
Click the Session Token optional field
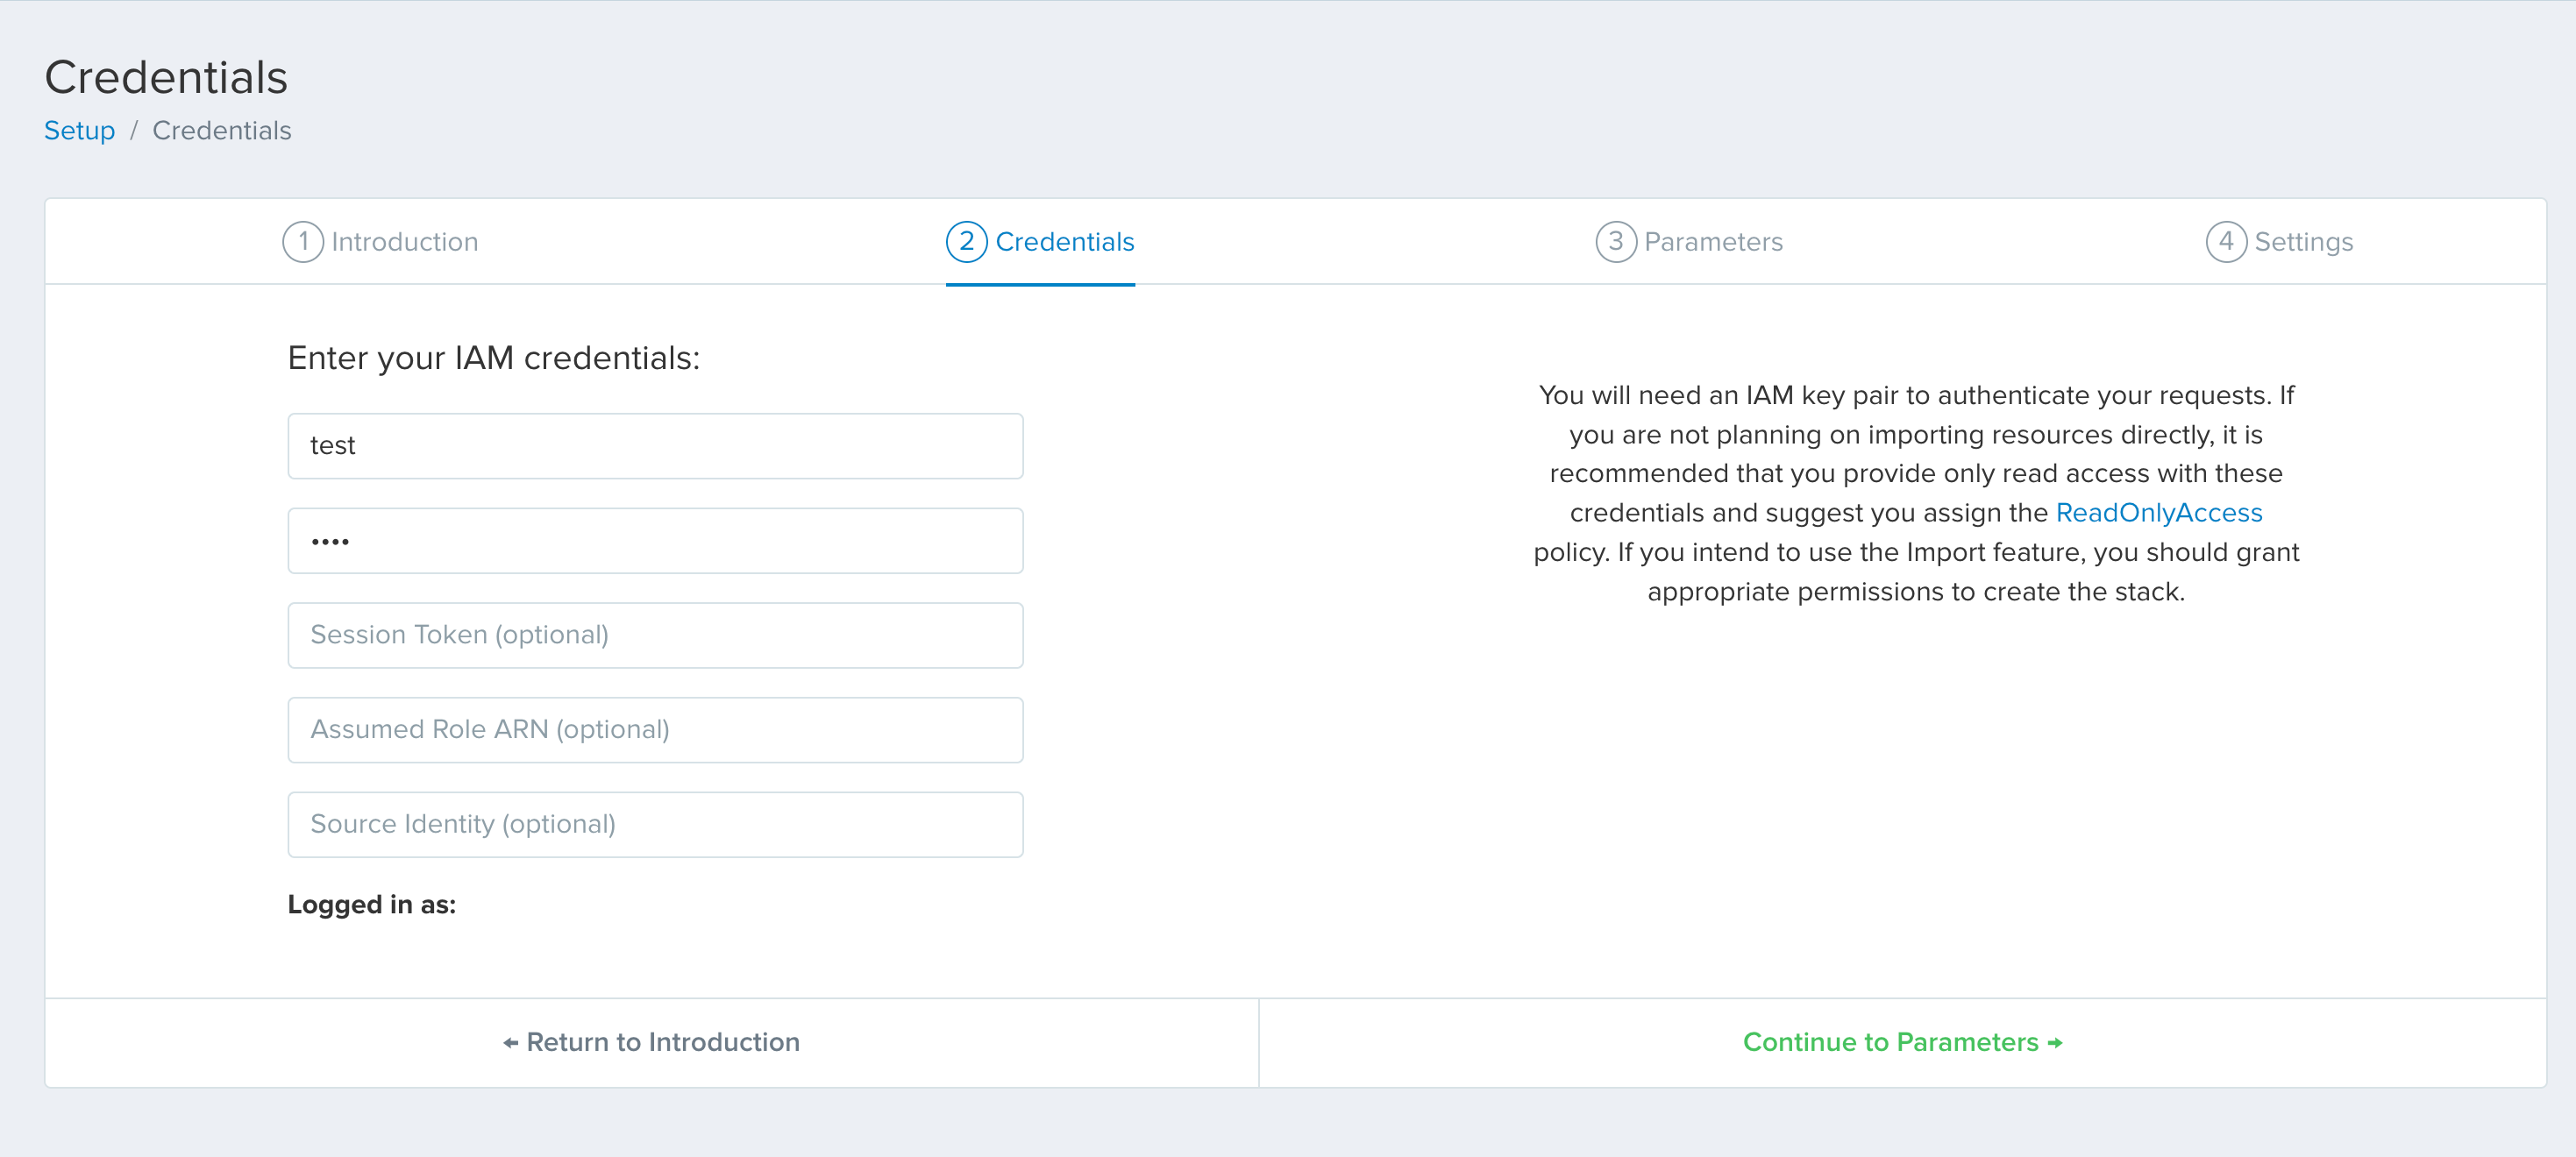click(x=655, y=634)
